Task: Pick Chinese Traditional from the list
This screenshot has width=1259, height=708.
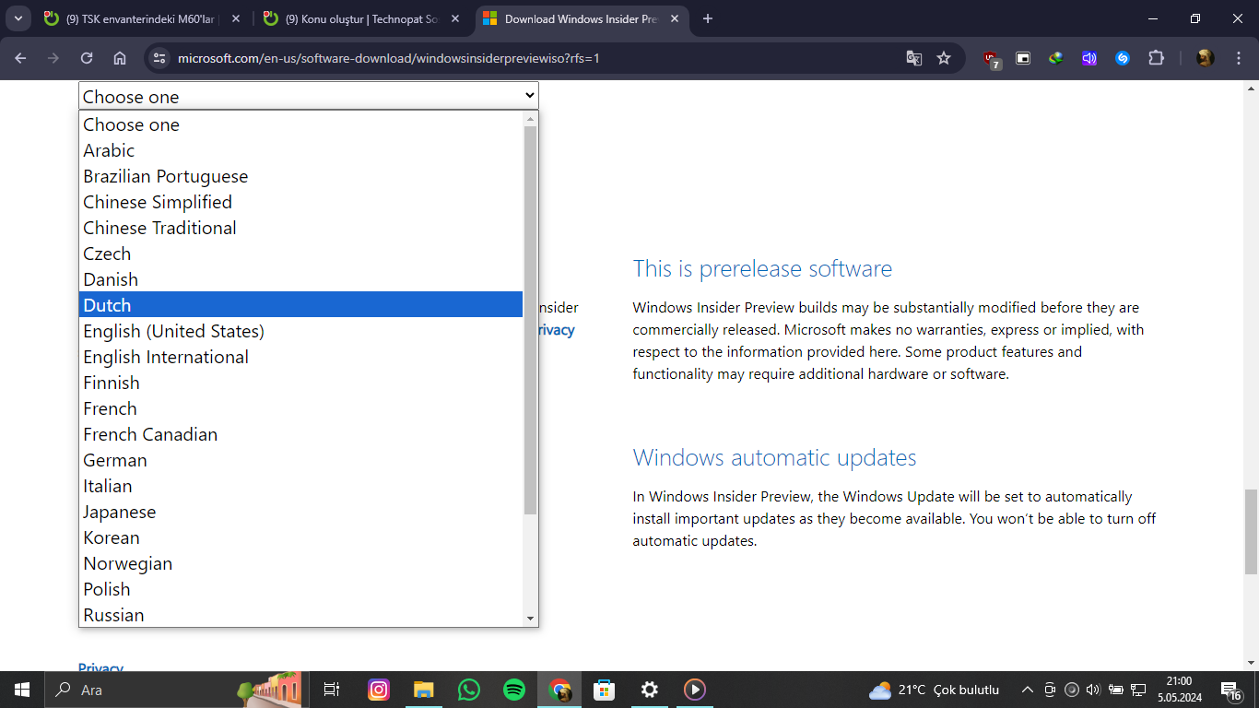Action: (300, 228)
